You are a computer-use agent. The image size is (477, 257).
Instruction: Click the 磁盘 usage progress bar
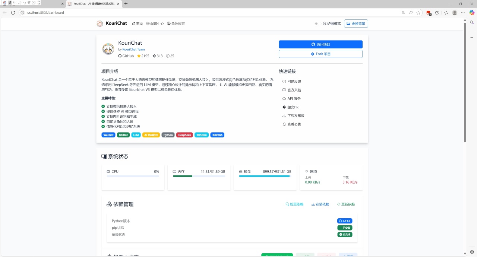pos(265,176)
